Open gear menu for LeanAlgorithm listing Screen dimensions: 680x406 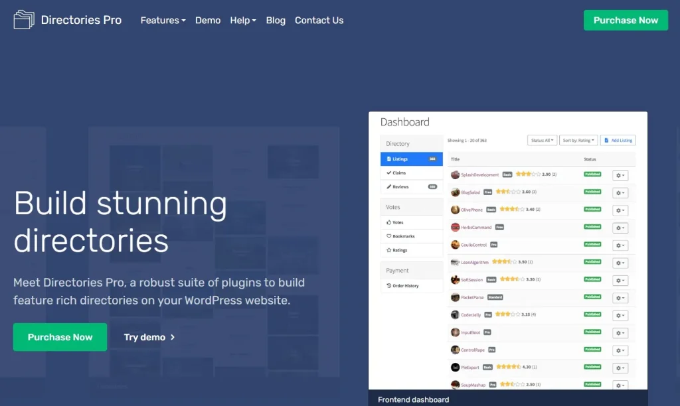620,263
